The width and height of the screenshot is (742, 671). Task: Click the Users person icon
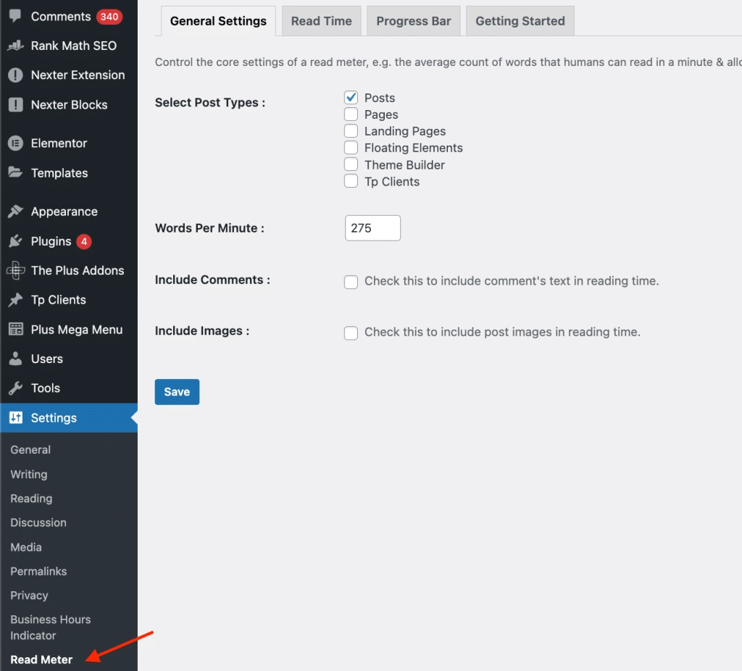pyautogui.click(x=15, y=359)
